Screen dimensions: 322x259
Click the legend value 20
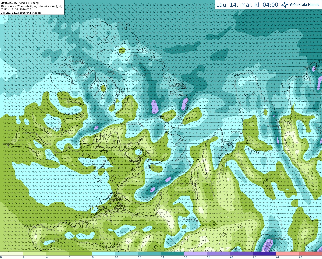pos(231,257)
